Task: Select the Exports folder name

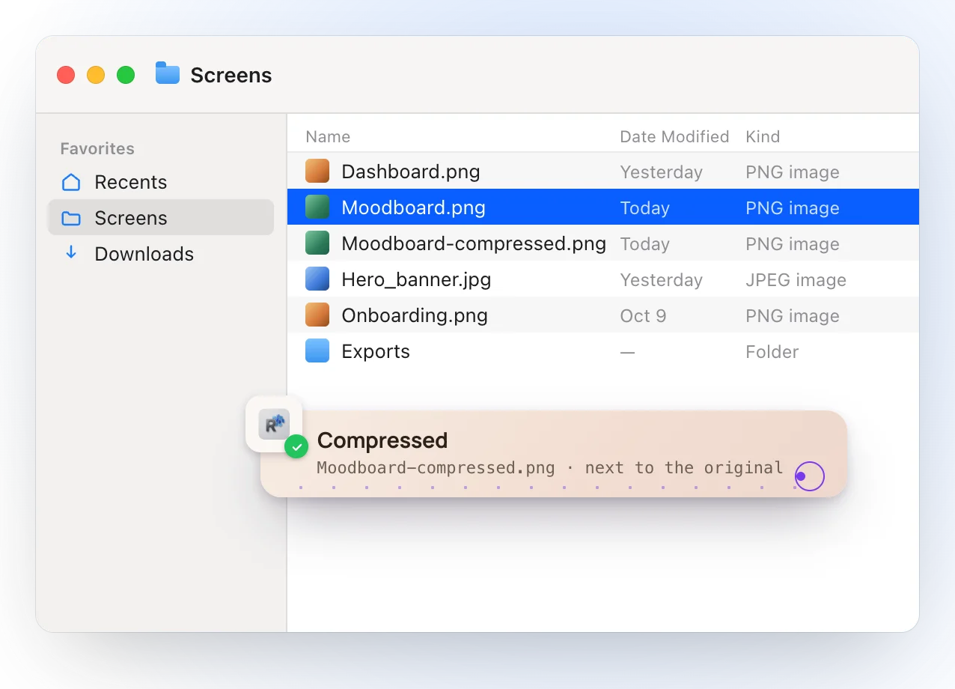Action: click(x=376, y=351)
